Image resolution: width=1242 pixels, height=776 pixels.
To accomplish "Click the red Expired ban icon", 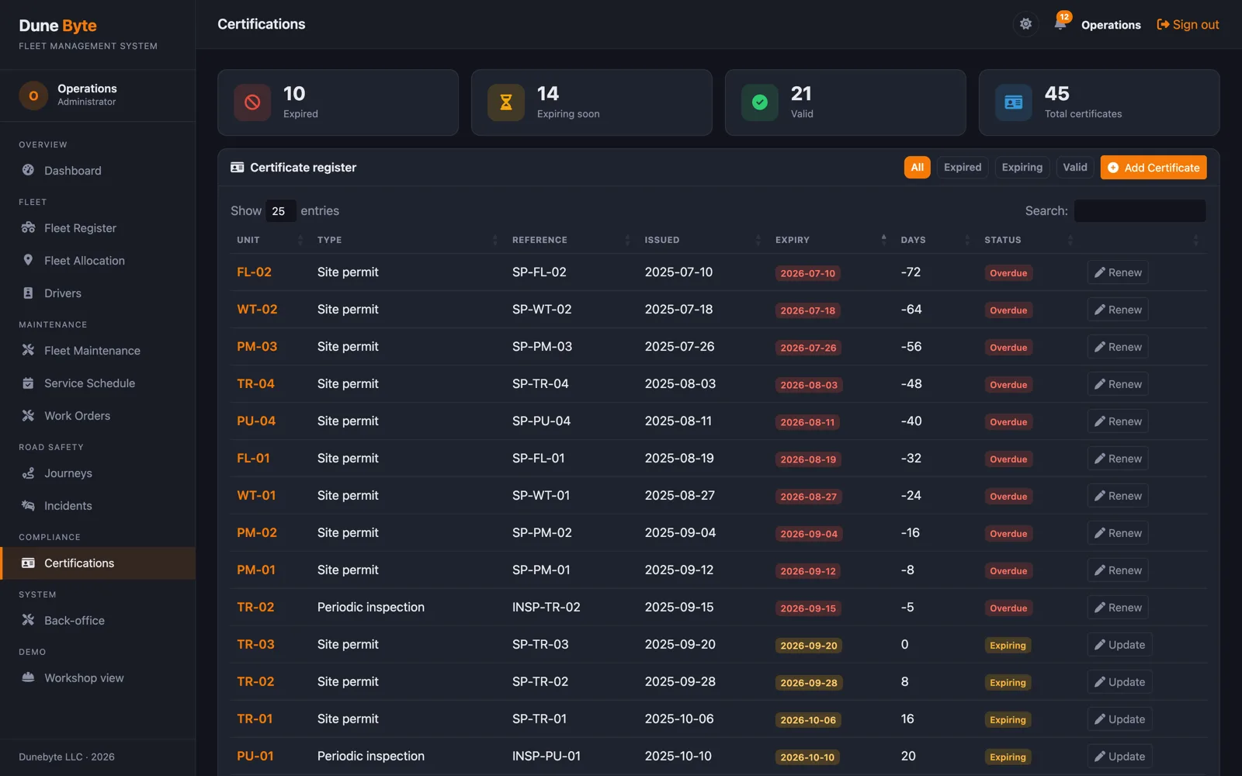I will pyautogui.click(x=252, y=102).
